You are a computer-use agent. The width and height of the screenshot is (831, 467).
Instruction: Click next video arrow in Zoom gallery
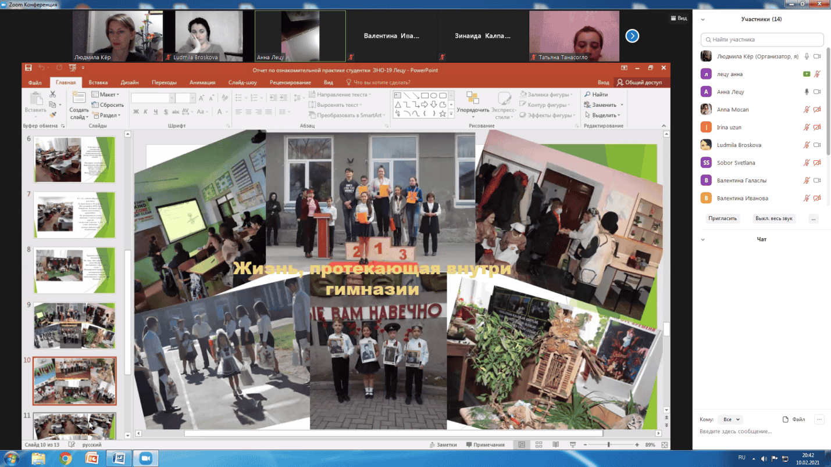632,36
